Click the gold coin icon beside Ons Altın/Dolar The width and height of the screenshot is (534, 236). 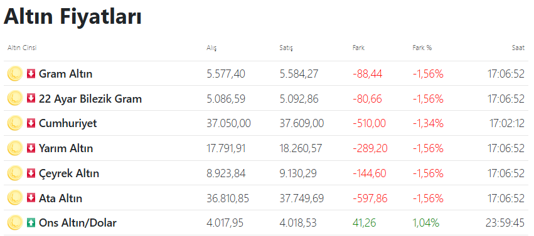14,223
